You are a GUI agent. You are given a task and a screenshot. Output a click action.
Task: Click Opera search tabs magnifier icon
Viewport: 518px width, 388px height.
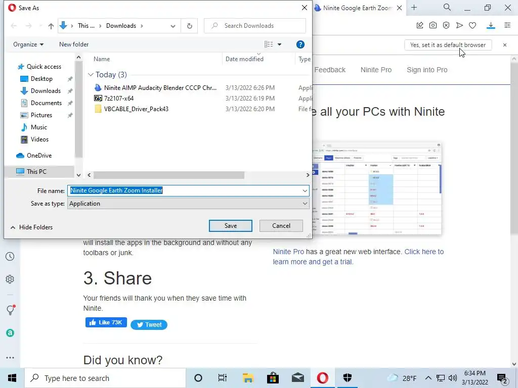[447, 7]
